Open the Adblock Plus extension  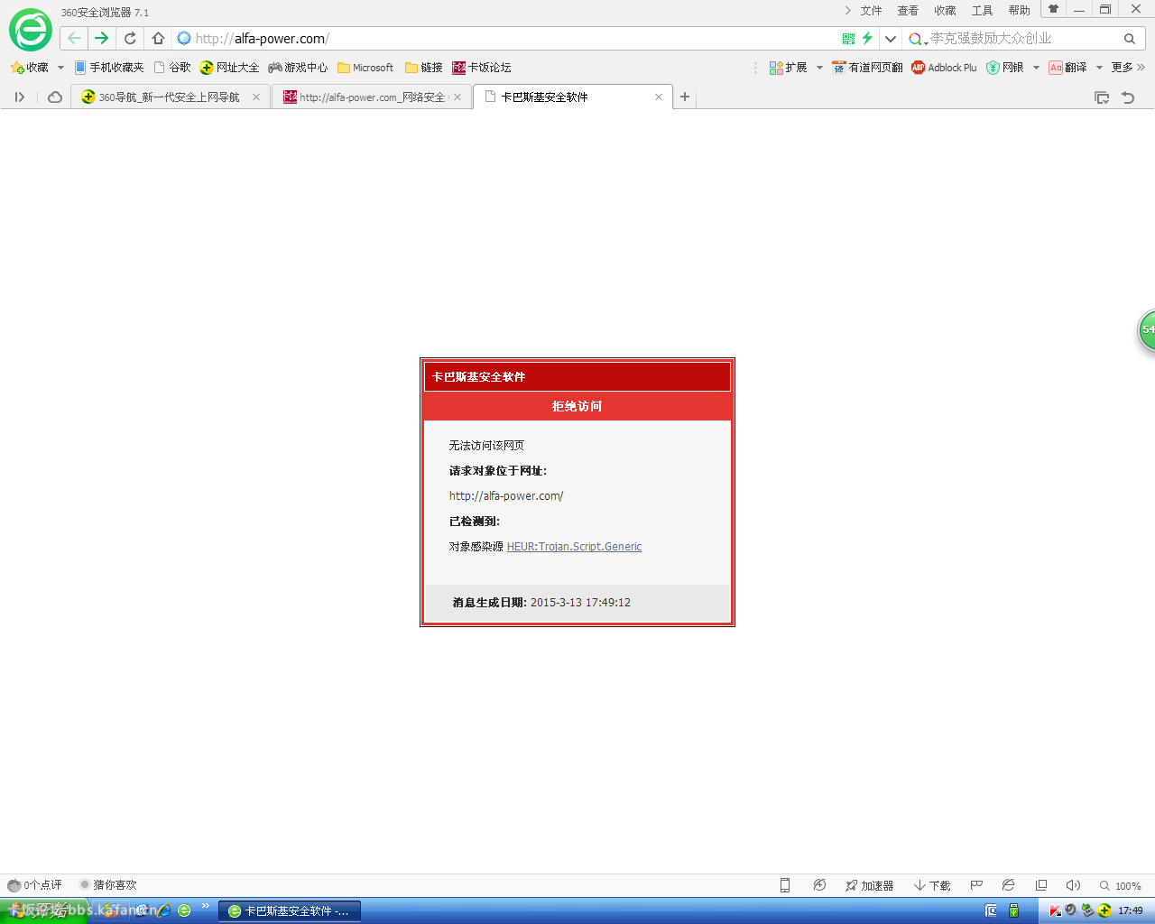tap(944, 68)
